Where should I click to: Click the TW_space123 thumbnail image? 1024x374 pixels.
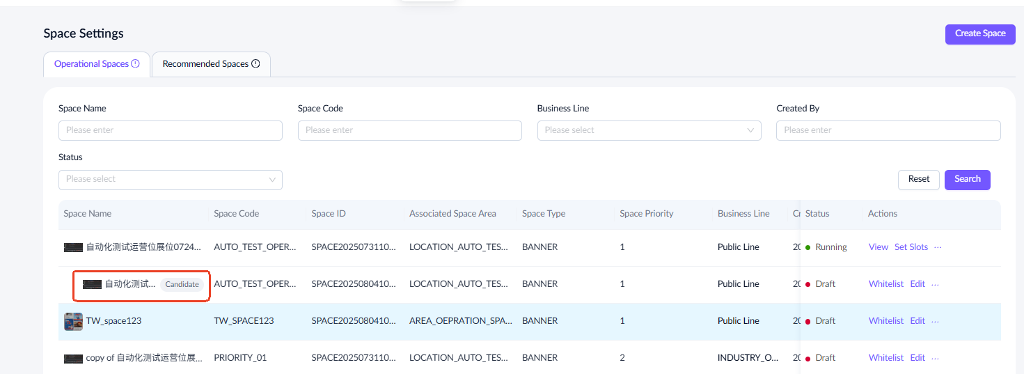[x=73, y=321]
